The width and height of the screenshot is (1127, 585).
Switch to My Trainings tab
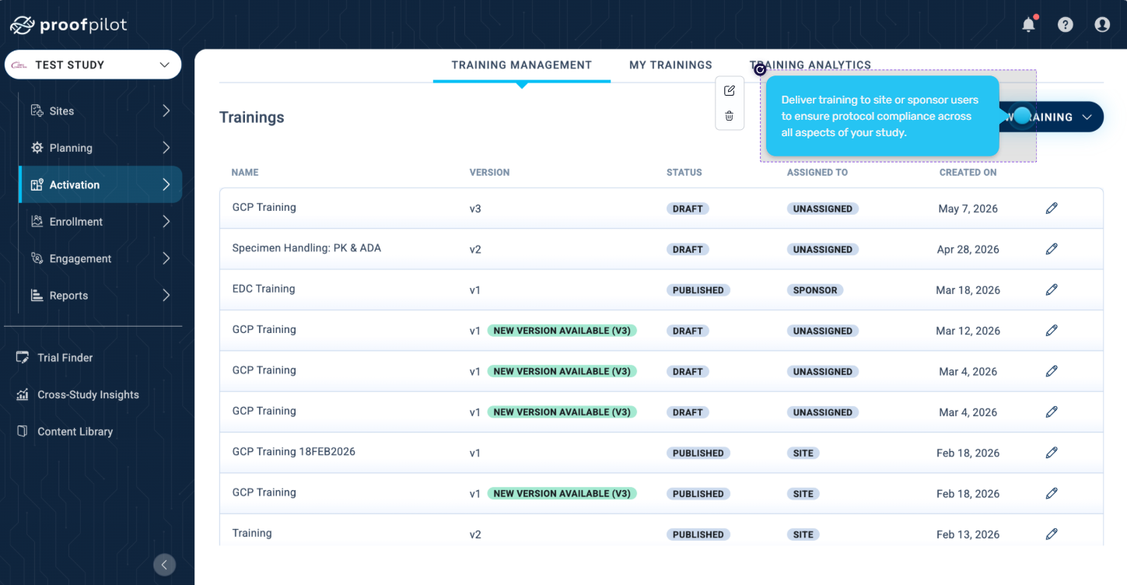tap(670, 65)
